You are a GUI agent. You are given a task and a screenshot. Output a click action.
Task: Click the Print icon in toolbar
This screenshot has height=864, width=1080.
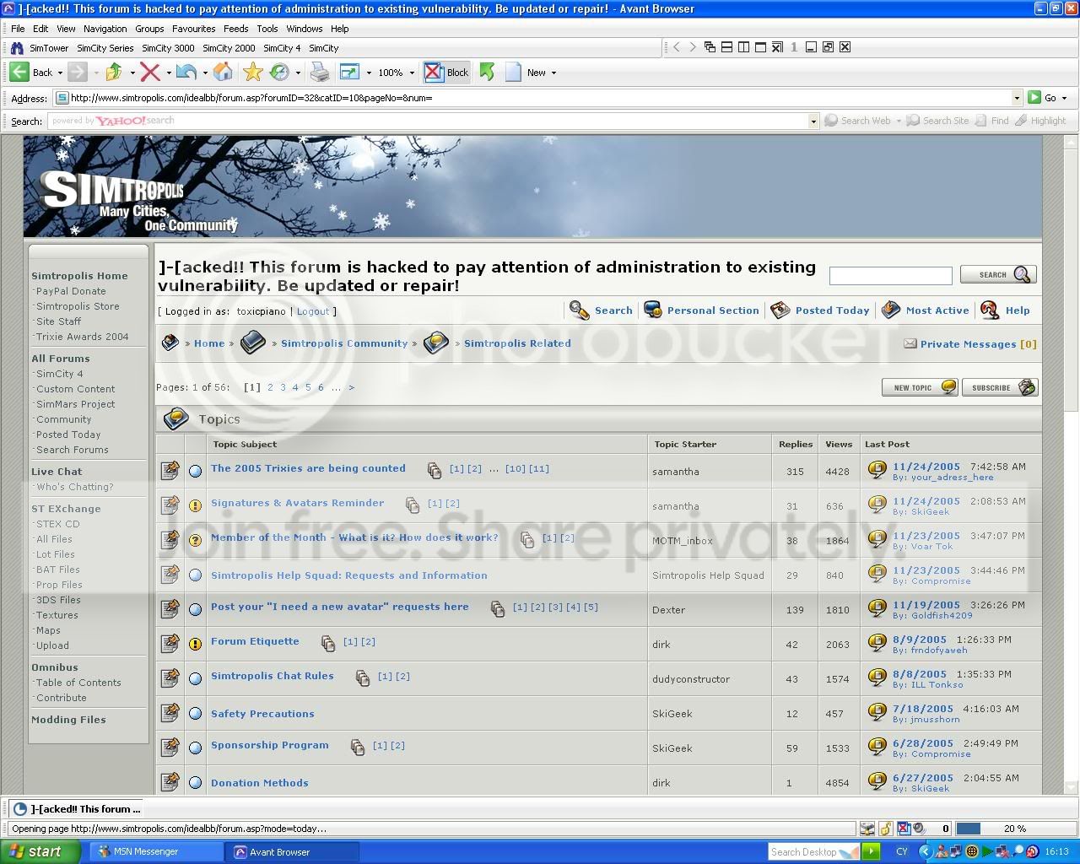[x=320, y=73]
